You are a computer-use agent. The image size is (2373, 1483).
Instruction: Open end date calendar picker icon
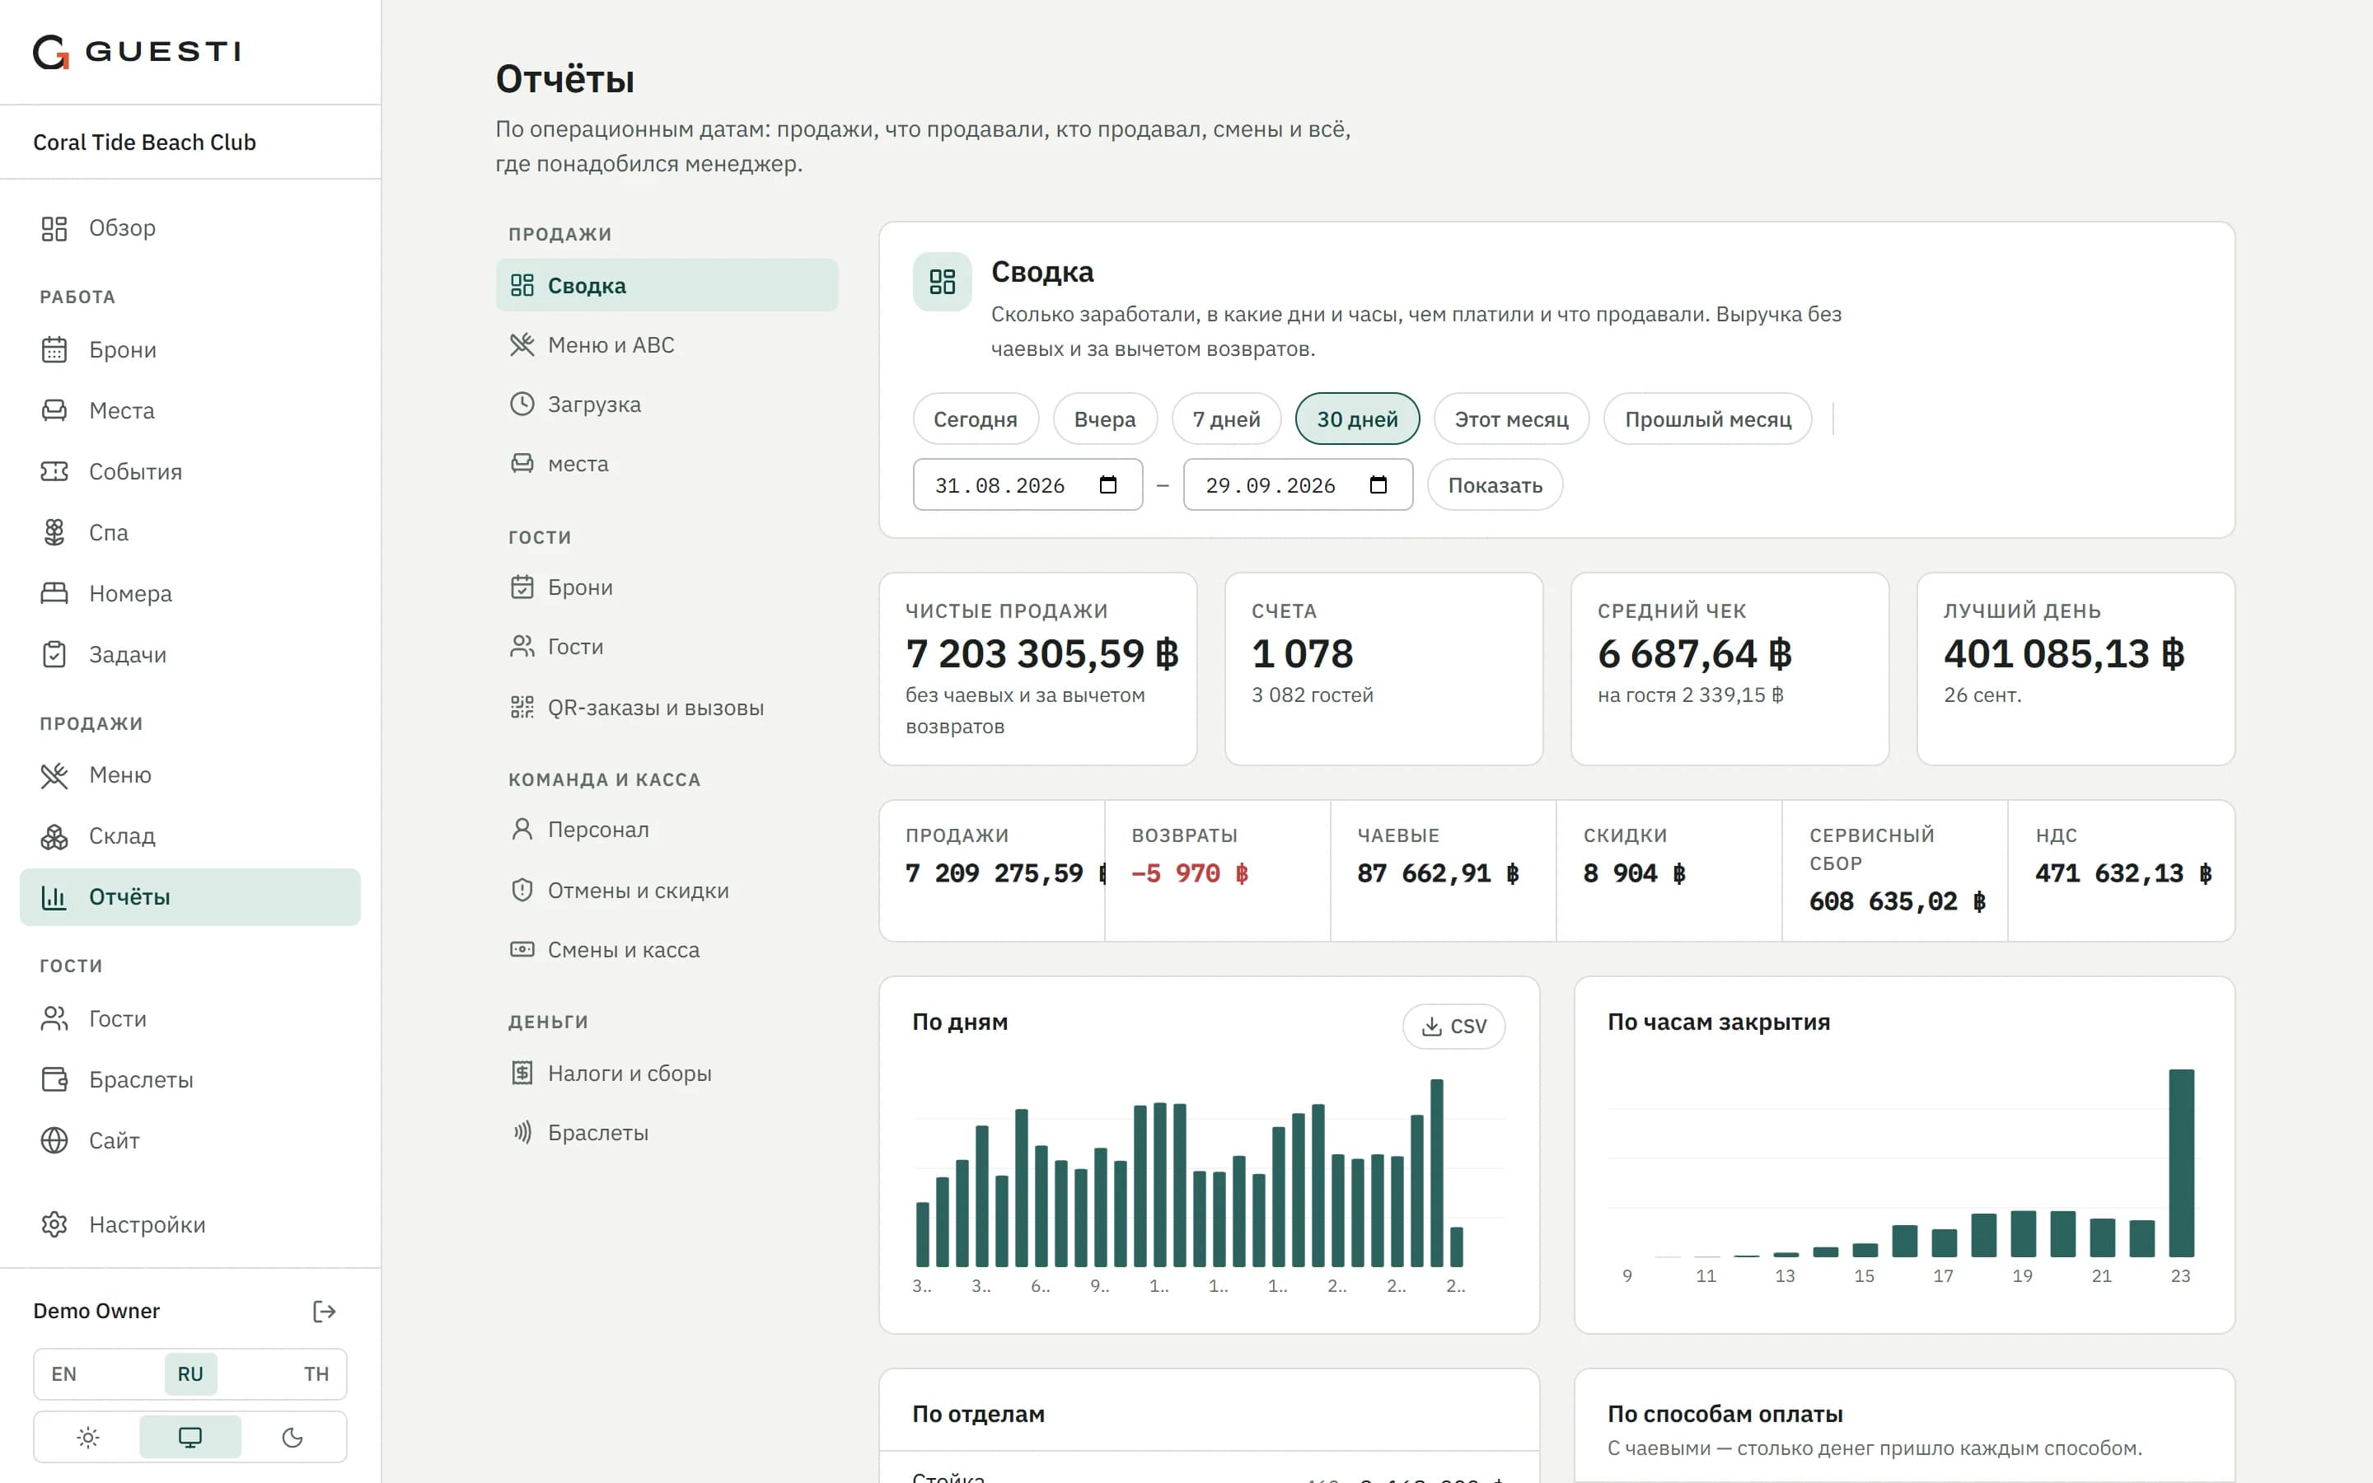1378,484
